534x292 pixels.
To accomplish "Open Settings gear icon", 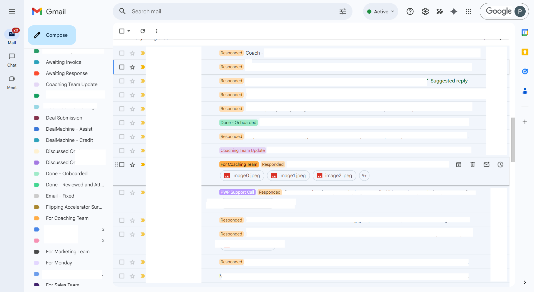I will point(425,11).
